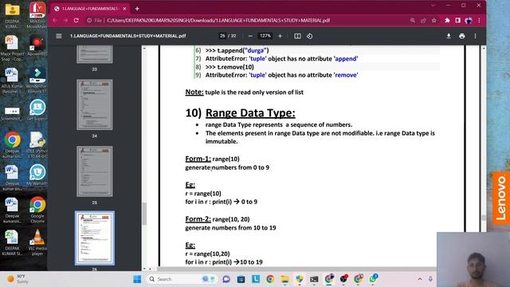Open the DEEPAK KUMAR folder on desktop
Image resolution: width=510 pixels, height=287 pixels.
(x=12, y=15)
